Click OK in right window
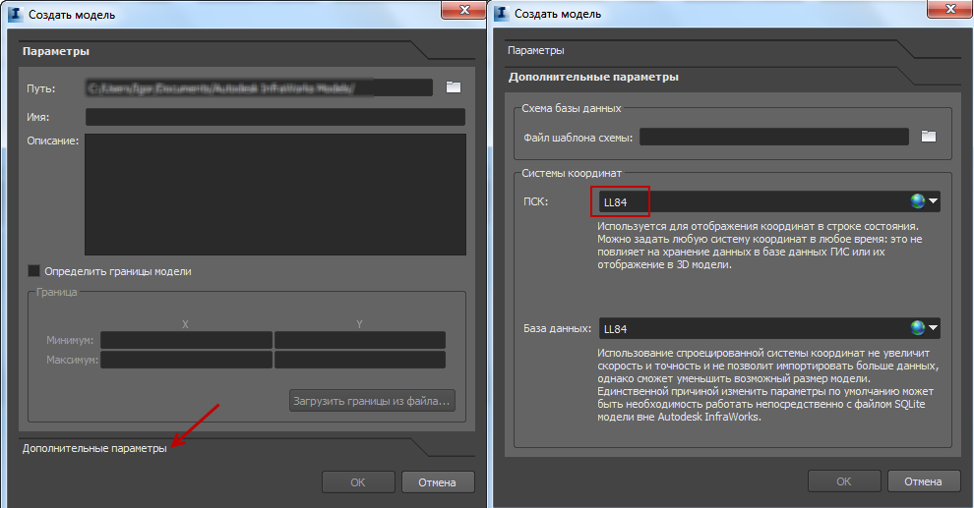 click(844, 480)
